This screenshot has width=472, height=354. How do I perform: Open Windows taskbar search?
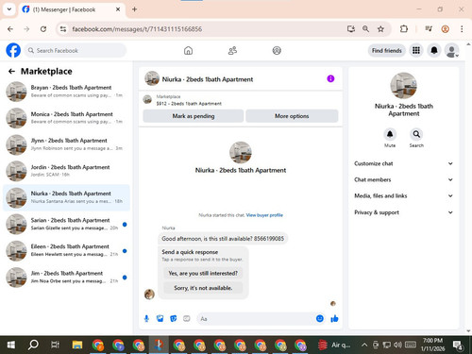[33, 345]
